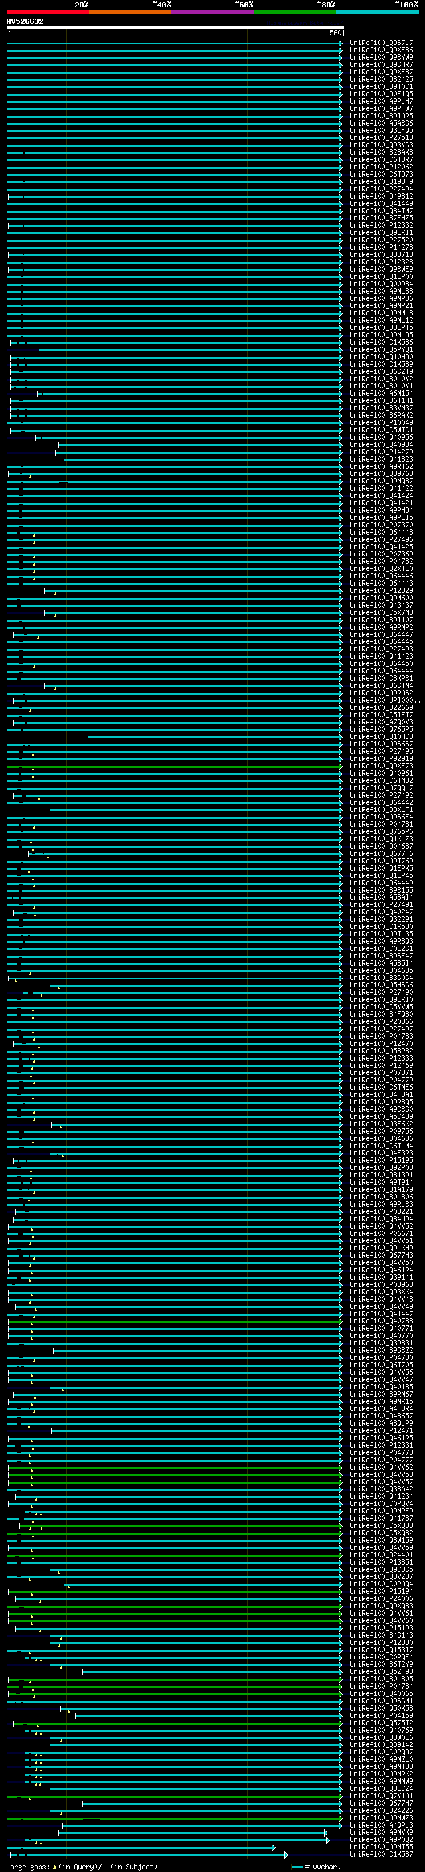The width and height of the screenshot is (425, 1872).
Task: Click the UniRef100_B9T0C1 hit label
Action: (381, 86)
